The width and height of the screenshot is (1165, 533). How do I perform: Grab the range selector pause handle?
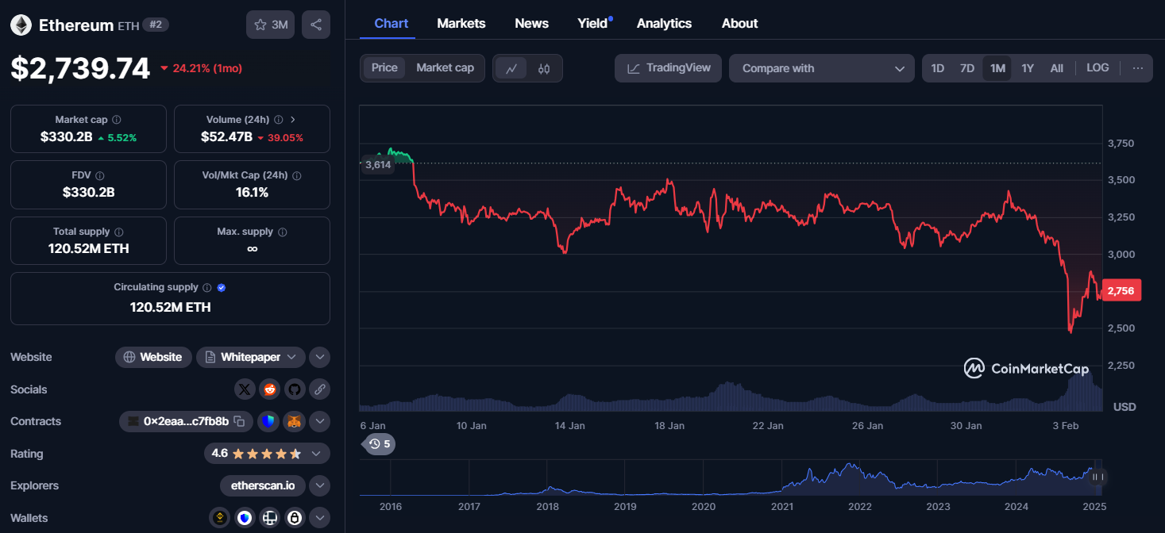pos(1099,477)
